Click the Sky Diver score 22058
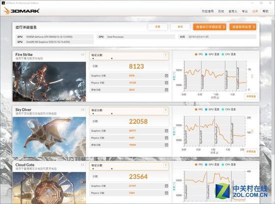Screen dimensions: 275x204 138,121
